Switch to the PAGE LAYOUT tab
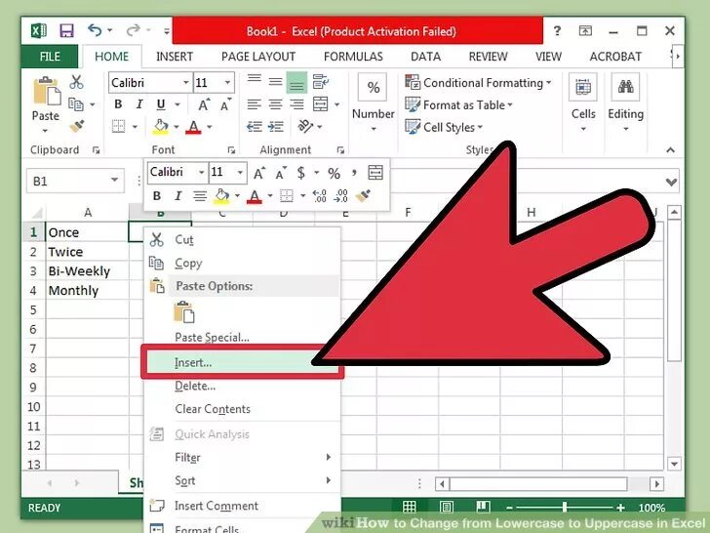 [x=258, y=57]
